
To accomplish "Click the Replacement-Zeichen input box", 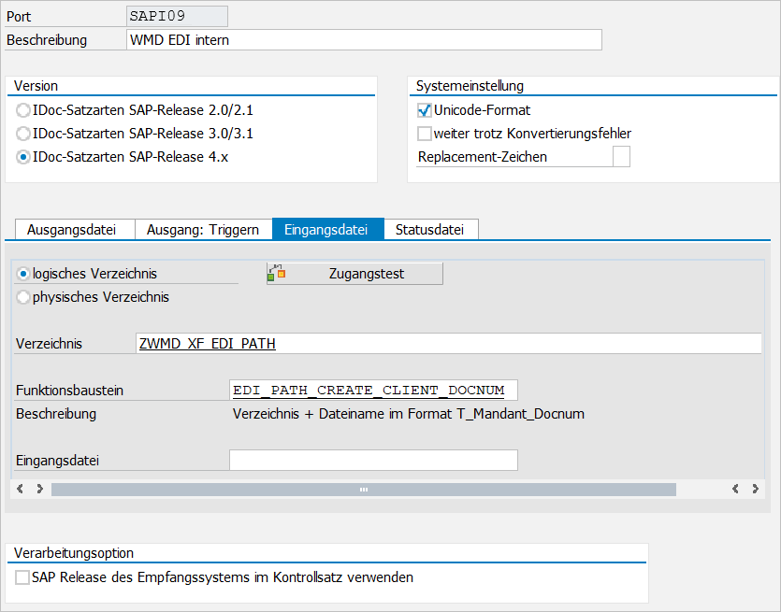I will click(x=620, y=157).
